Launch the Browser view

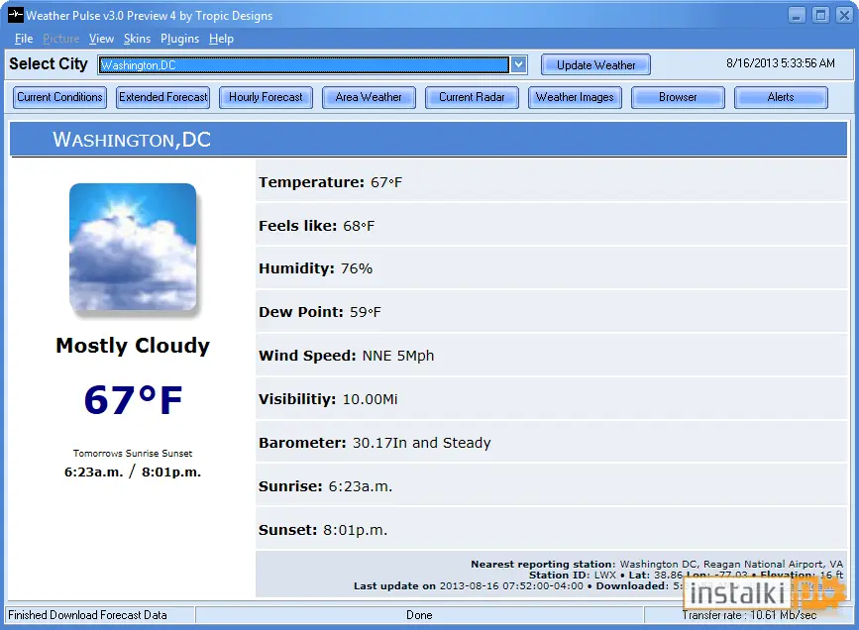678,97
